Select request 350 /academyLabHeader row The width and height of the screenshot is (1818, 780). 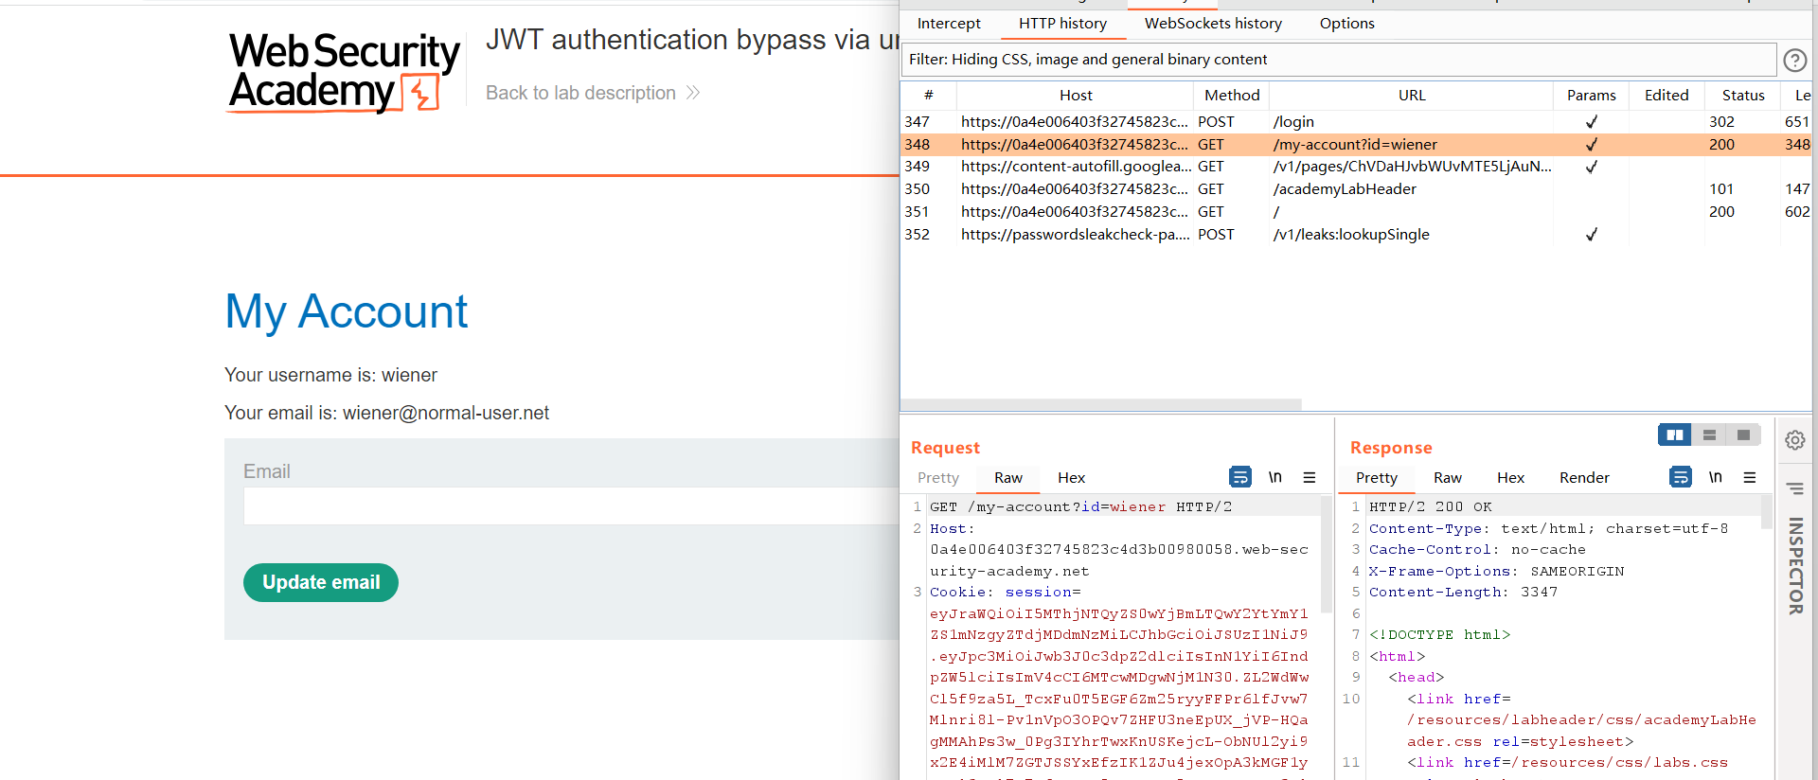[x=1356, y=189]
